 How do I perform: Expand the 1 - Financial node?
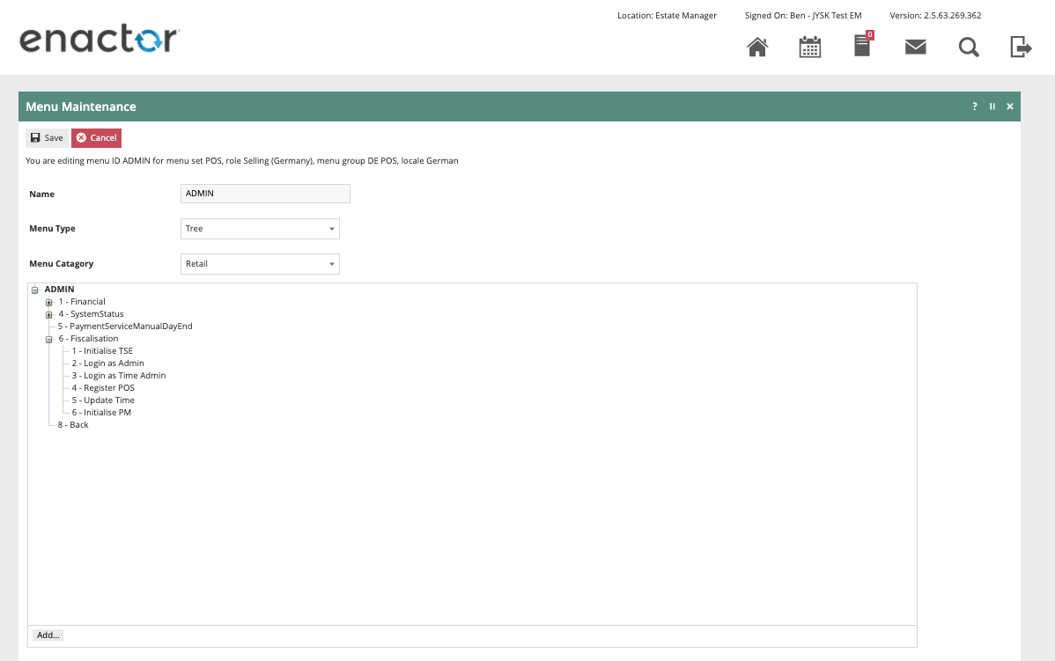tap(49, 302)
